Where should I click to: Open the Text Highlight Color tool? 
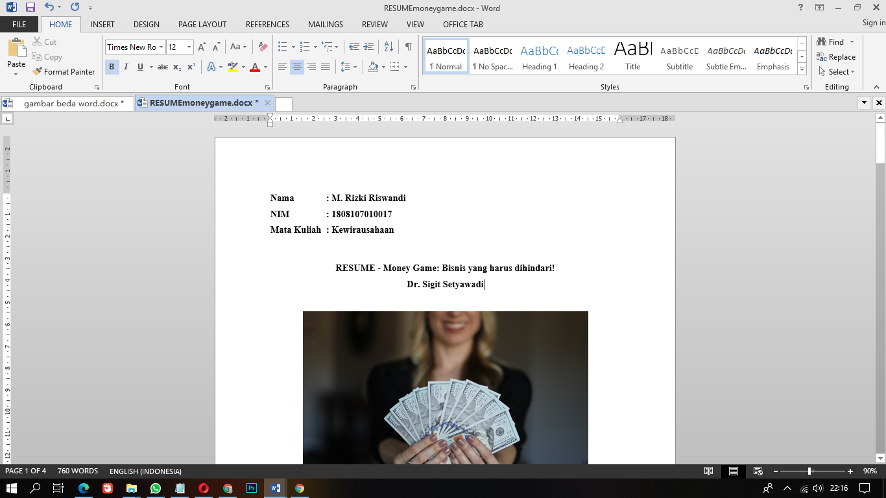(x=233, y=66)
